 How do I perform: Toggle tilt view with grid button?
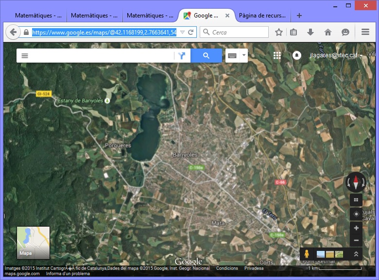tap(356, 199)
